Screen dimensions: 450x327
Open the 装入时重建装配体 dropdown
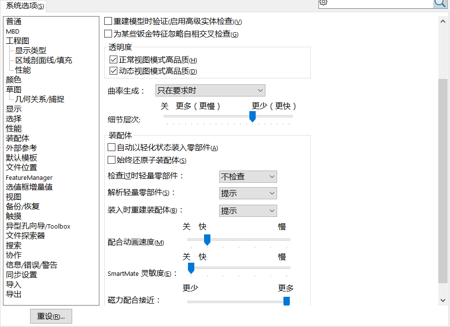[x=248, y=211]
